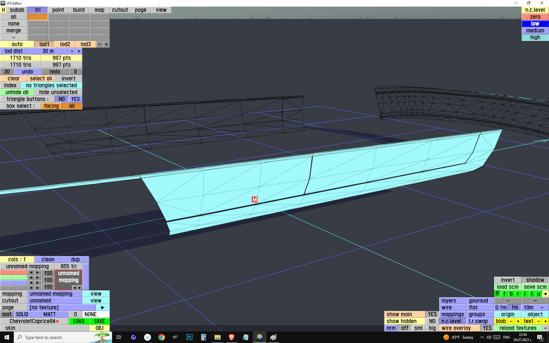Select the 't' top view button
Image resolution: width=549 pixels, height=343 pixels.
point(532,294)
